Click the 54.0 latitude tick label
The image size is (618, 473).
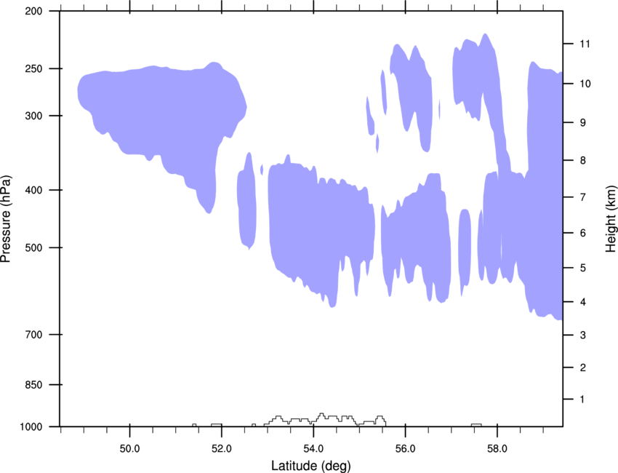313,449
